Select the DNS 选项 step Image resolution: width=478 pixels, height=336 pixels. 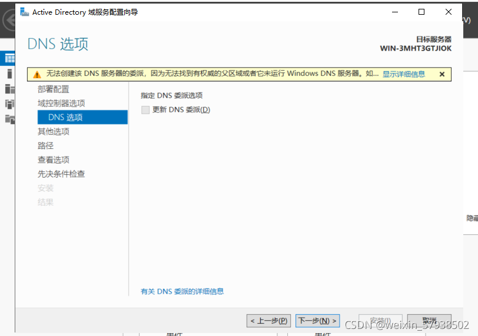click(82, 117)
